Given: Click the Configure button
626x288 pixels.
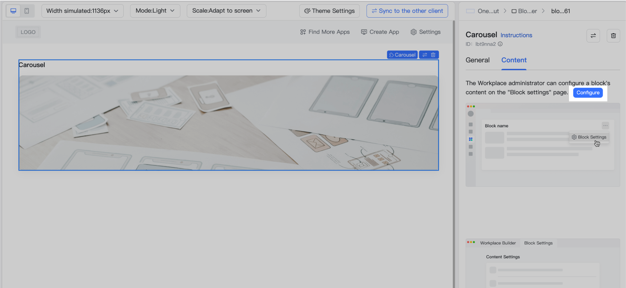Looking at the screenshot, I should click(588, 92).
